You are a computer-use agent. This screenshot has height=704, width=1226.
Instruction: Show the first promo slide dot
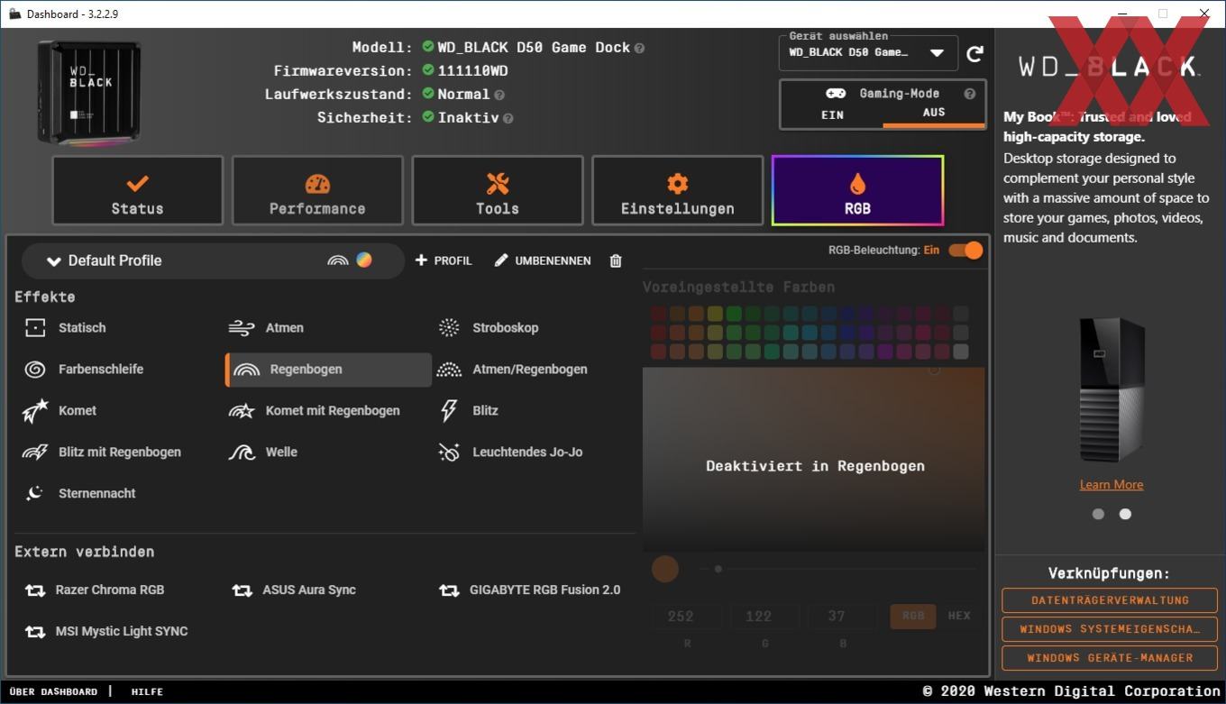pyautogui.click(x=1098, y=514)
